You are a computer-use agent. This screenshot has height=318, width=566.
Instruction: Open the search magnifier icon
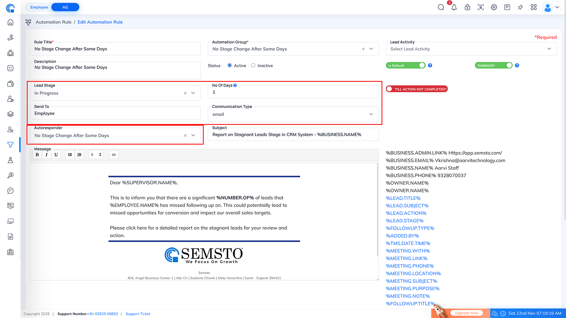441,7
